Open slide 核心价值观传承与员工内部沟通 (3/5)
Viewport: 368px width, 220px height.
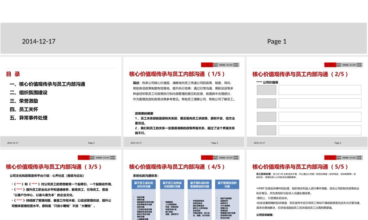pos(61,185)
